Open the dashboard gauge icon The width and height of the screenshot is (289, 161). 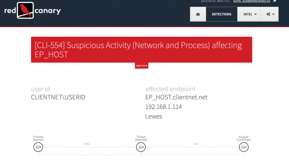click(x=198, y=14)
